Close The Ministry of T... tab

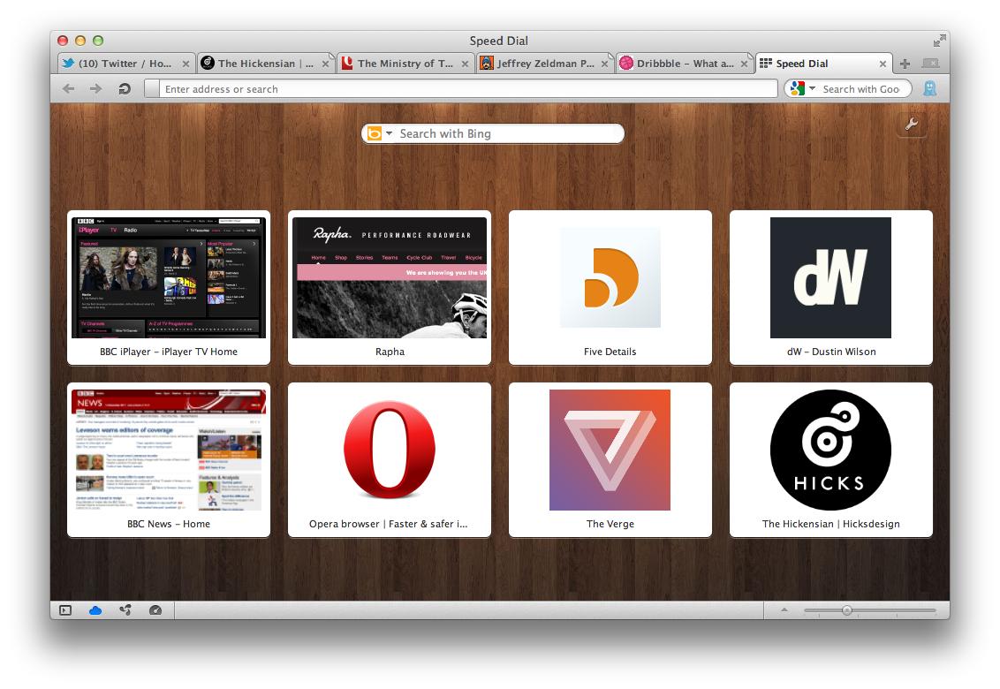(x=465, y=64)
